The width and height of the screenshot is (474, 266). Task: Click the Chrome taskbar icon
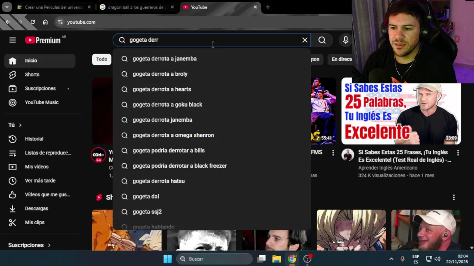(292, 259)
